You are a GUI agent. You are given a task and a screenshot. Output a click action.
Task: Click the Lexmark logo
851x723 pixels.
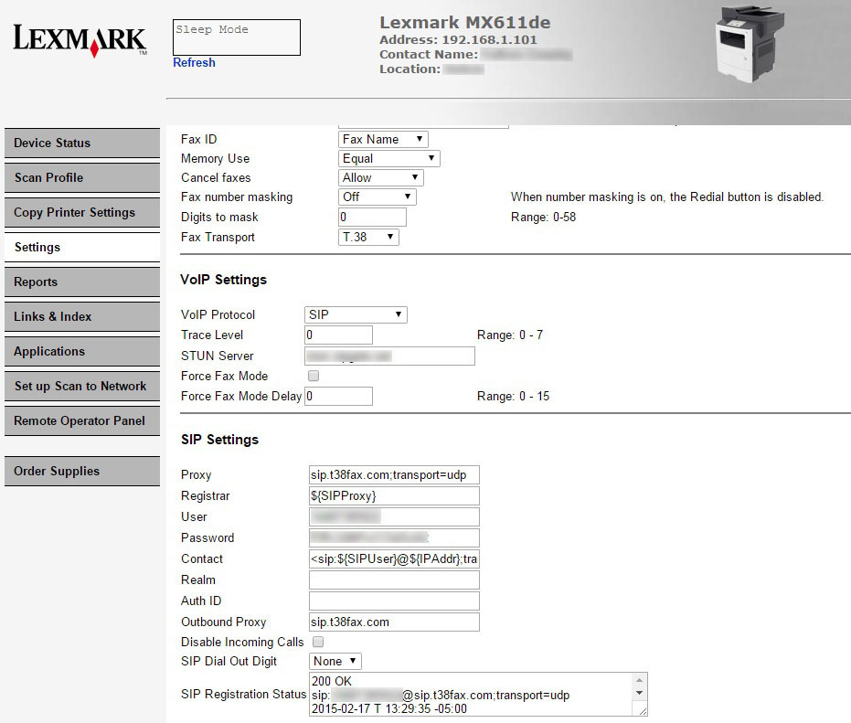(x=80, y=39)
